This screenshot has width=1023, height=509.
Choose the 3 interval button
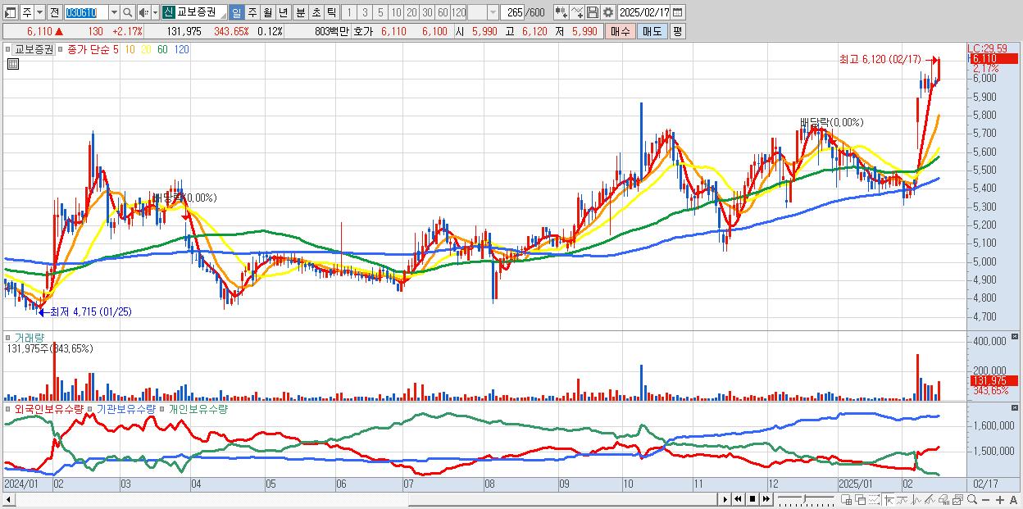(x=365, y=12)
